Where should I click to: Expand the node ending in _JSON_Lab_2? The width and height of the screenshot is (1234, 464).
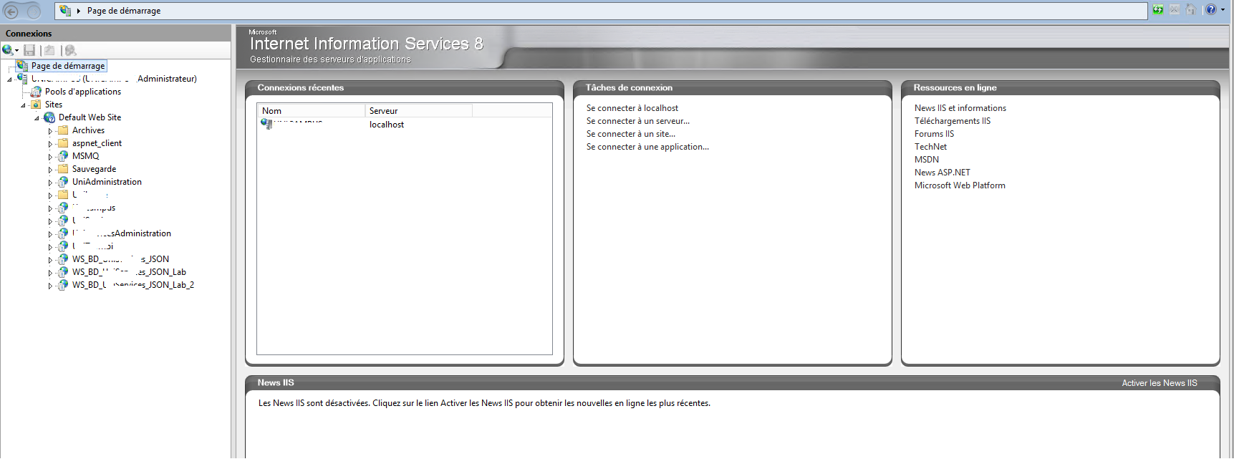pyautogui.click(x=50, y=286)
